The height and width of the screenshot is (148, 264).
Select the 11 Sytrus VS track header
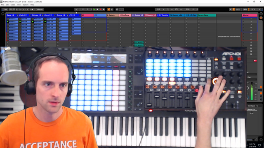coord(138,15)
